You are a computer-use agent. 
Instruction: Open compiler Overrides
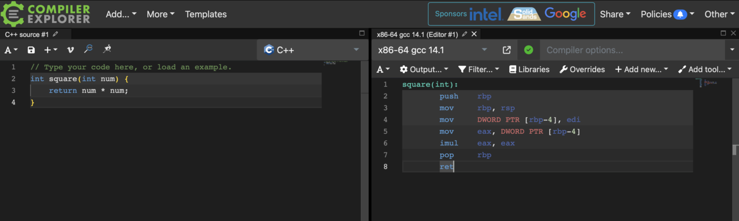tap(582, 69)
